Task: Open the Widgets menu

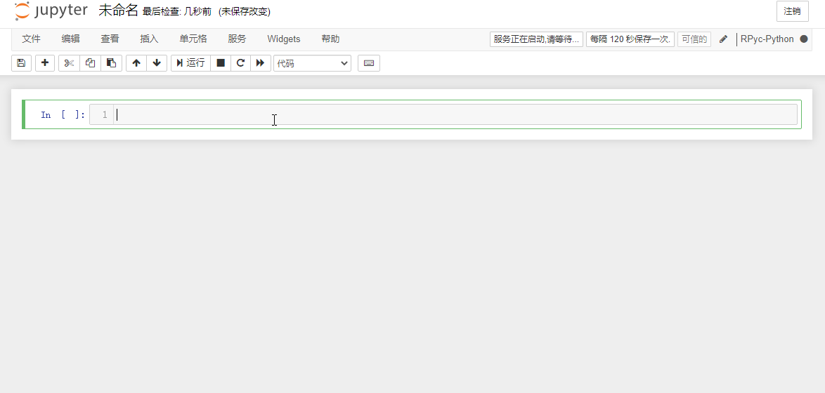Action: 284,39
